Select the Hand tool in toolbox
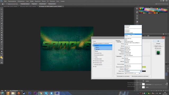Viewport: 169px width, 95px height. tap(2, 51)
